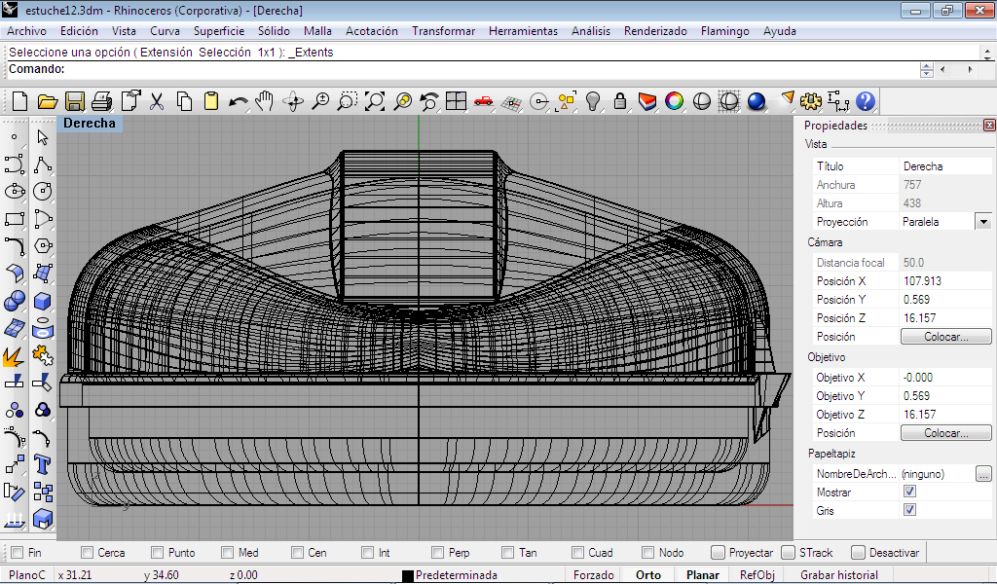Uncheck the Gris wallpaper checkbox
Screen dimensions: 997x584
909,510
